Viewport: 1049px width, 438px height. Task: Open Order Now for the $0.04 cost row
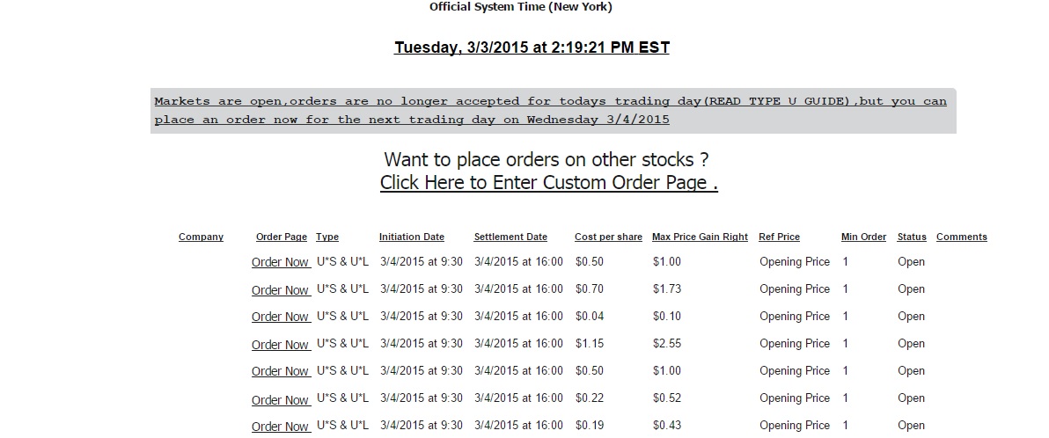coord(281,317)
